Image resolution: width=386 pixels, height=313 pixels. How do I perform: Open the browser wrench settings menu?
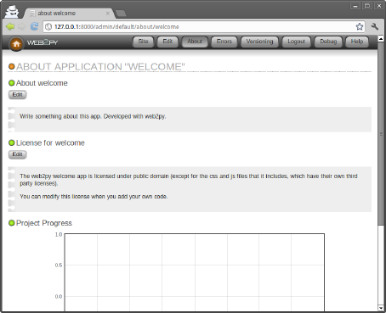(375, 26)
